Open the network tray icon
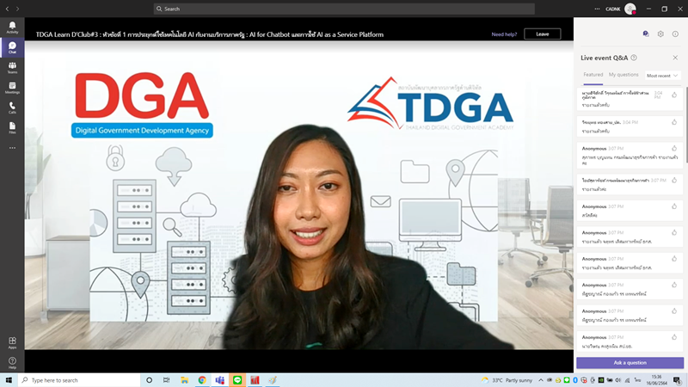Viewport: 688px width, 387px height. tap(627, 380)
